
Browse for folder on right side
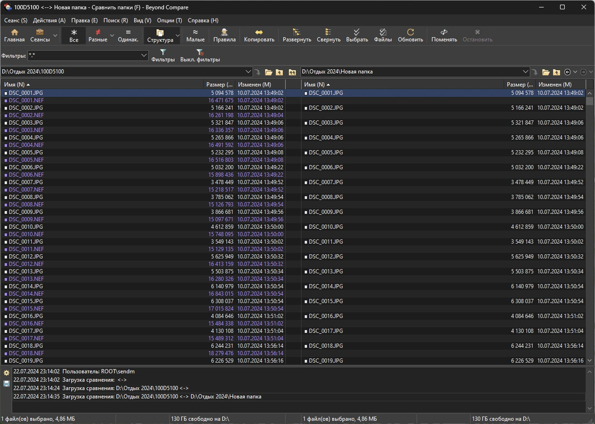click(546, 72)
